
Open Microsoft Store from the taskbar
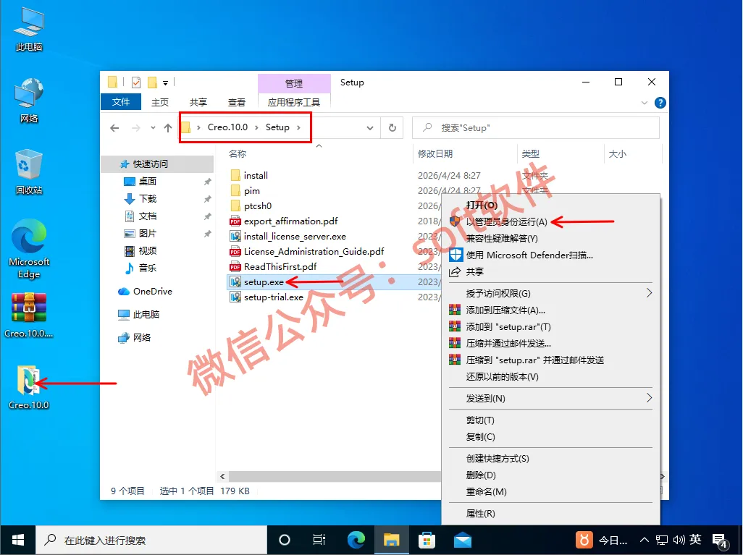(x=427, y=540)
